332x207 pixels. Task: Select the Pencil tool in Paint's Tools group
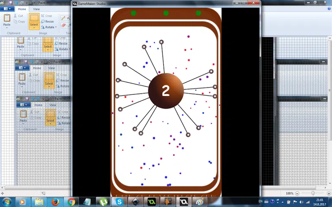click(x=64, y=18)
